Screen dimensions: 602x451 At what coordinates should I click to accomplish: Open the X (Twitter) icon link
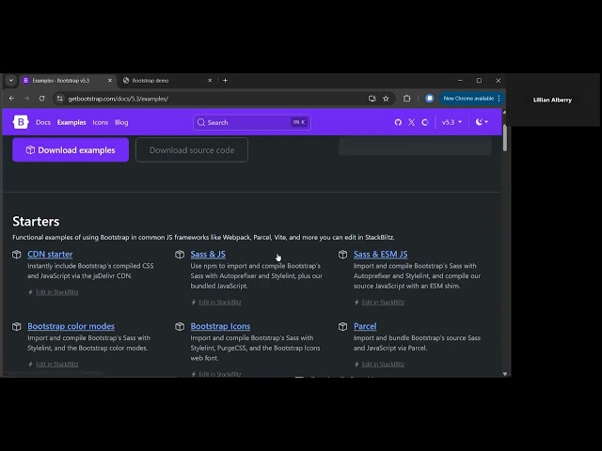412,122
